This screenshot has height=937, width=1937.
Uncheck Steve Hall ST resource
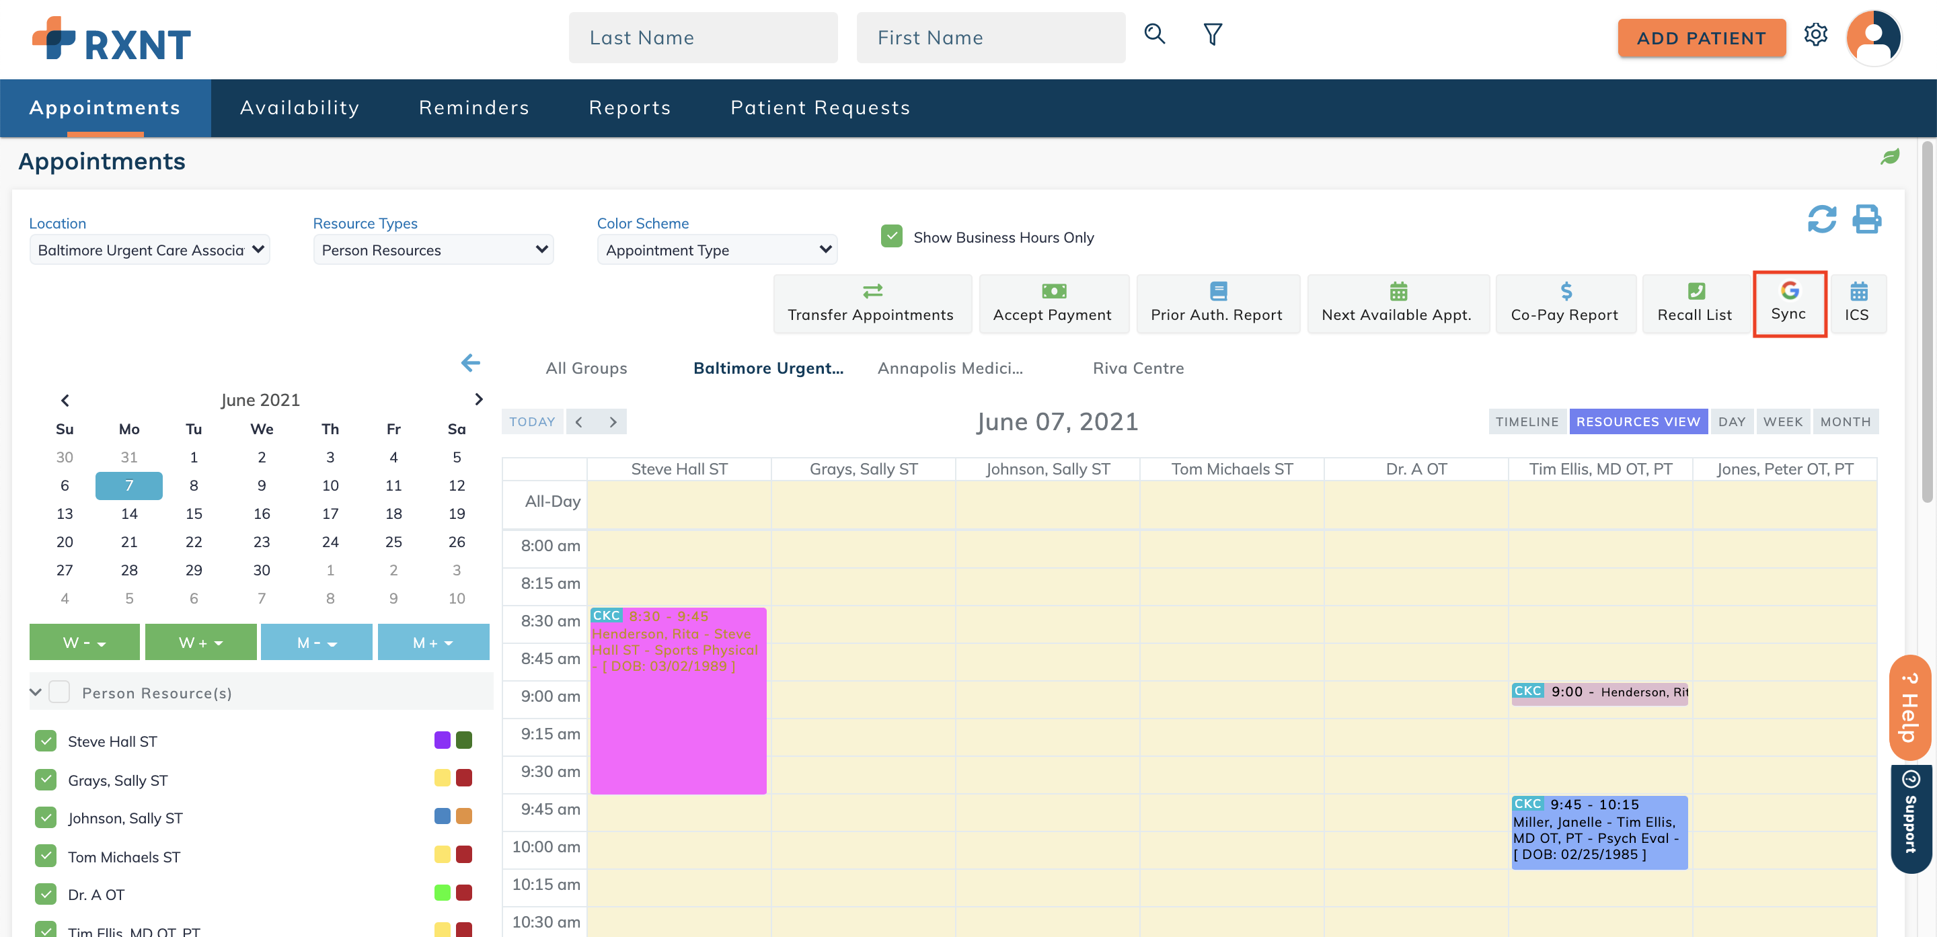click(x=46, y=741)
